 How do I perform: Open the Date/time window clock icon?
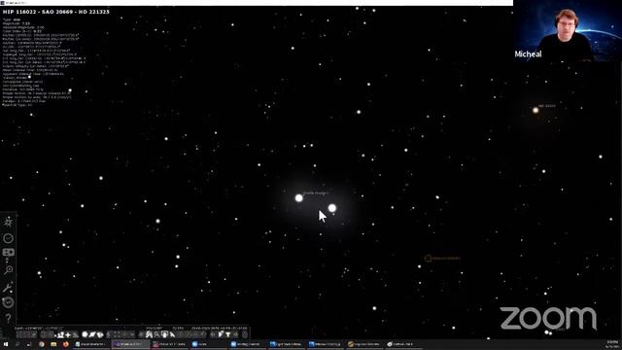coord(8,238)
